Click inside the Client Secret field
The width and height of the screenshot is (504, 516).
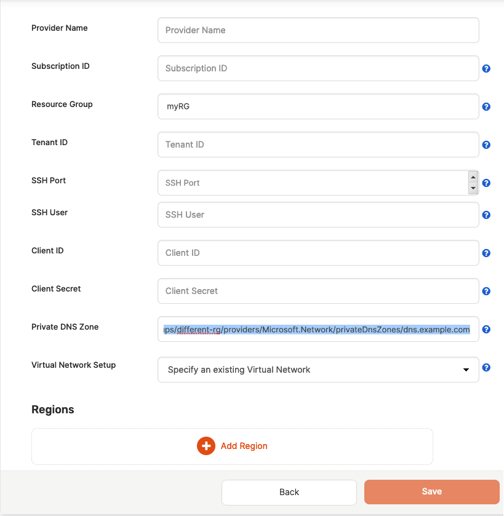(x=318, y=291)
